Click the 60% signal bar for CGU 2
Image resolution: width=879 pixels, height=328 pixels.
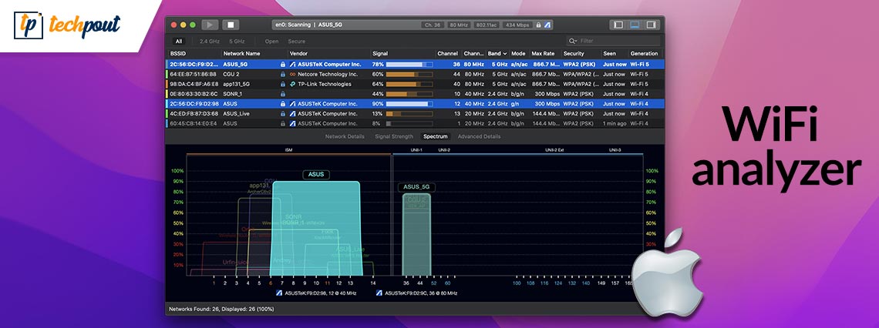pos(409,75)
